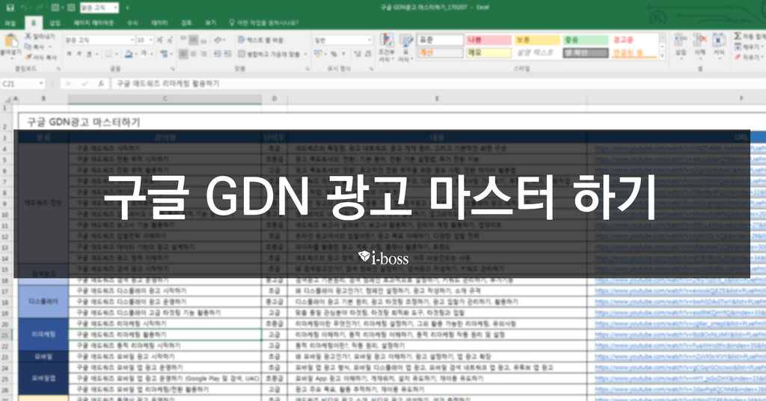Open YouTube link in row 25
This screenshot has height=401, width=766.
pos(679,379)
